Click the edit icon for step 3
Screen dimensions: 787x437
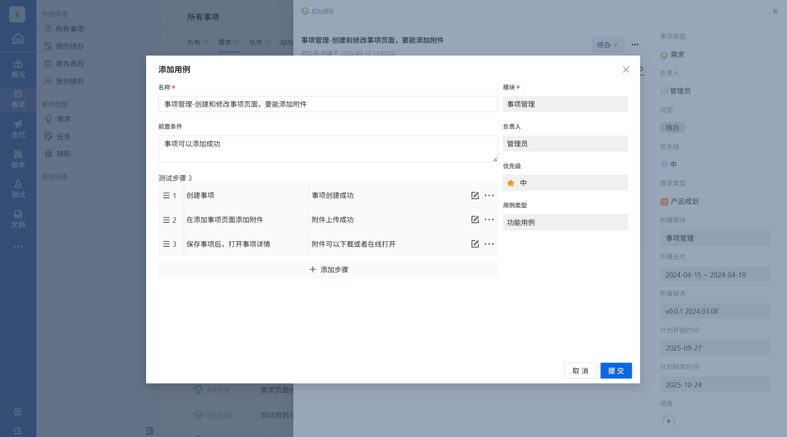tap(475, 244)
